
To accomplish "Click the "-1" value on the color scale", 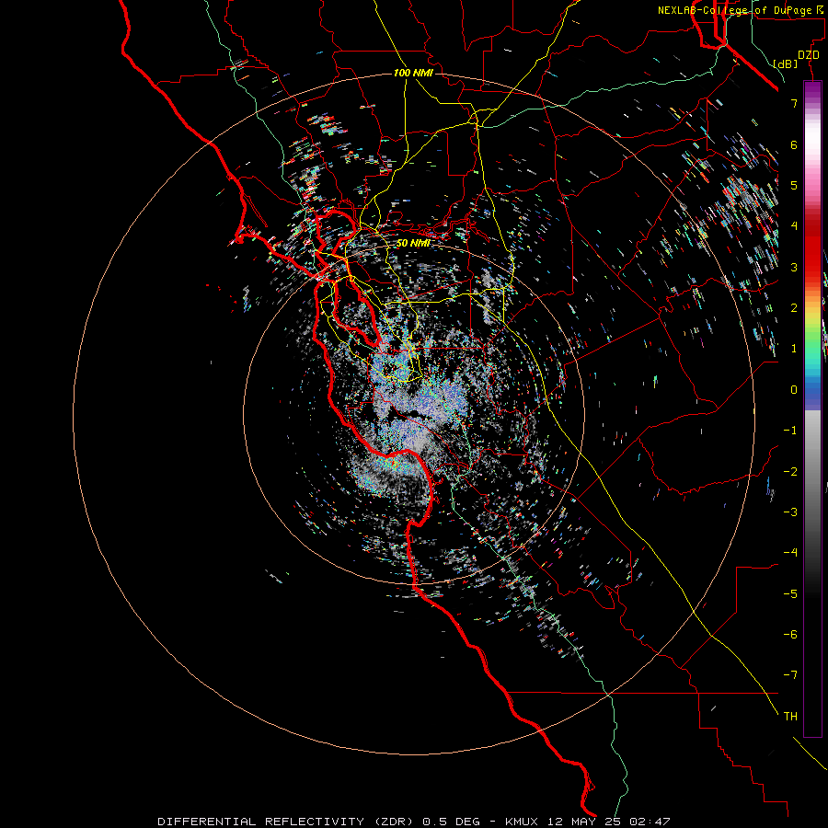I will pos(790,431).
